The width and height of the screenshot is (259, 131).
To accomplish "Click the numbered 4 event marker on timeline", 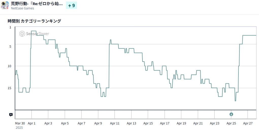I will pos(231,114).
